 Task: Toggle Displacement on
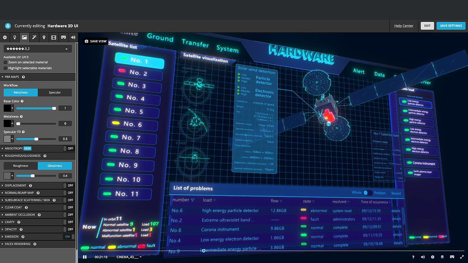click(x=69, y=186)
